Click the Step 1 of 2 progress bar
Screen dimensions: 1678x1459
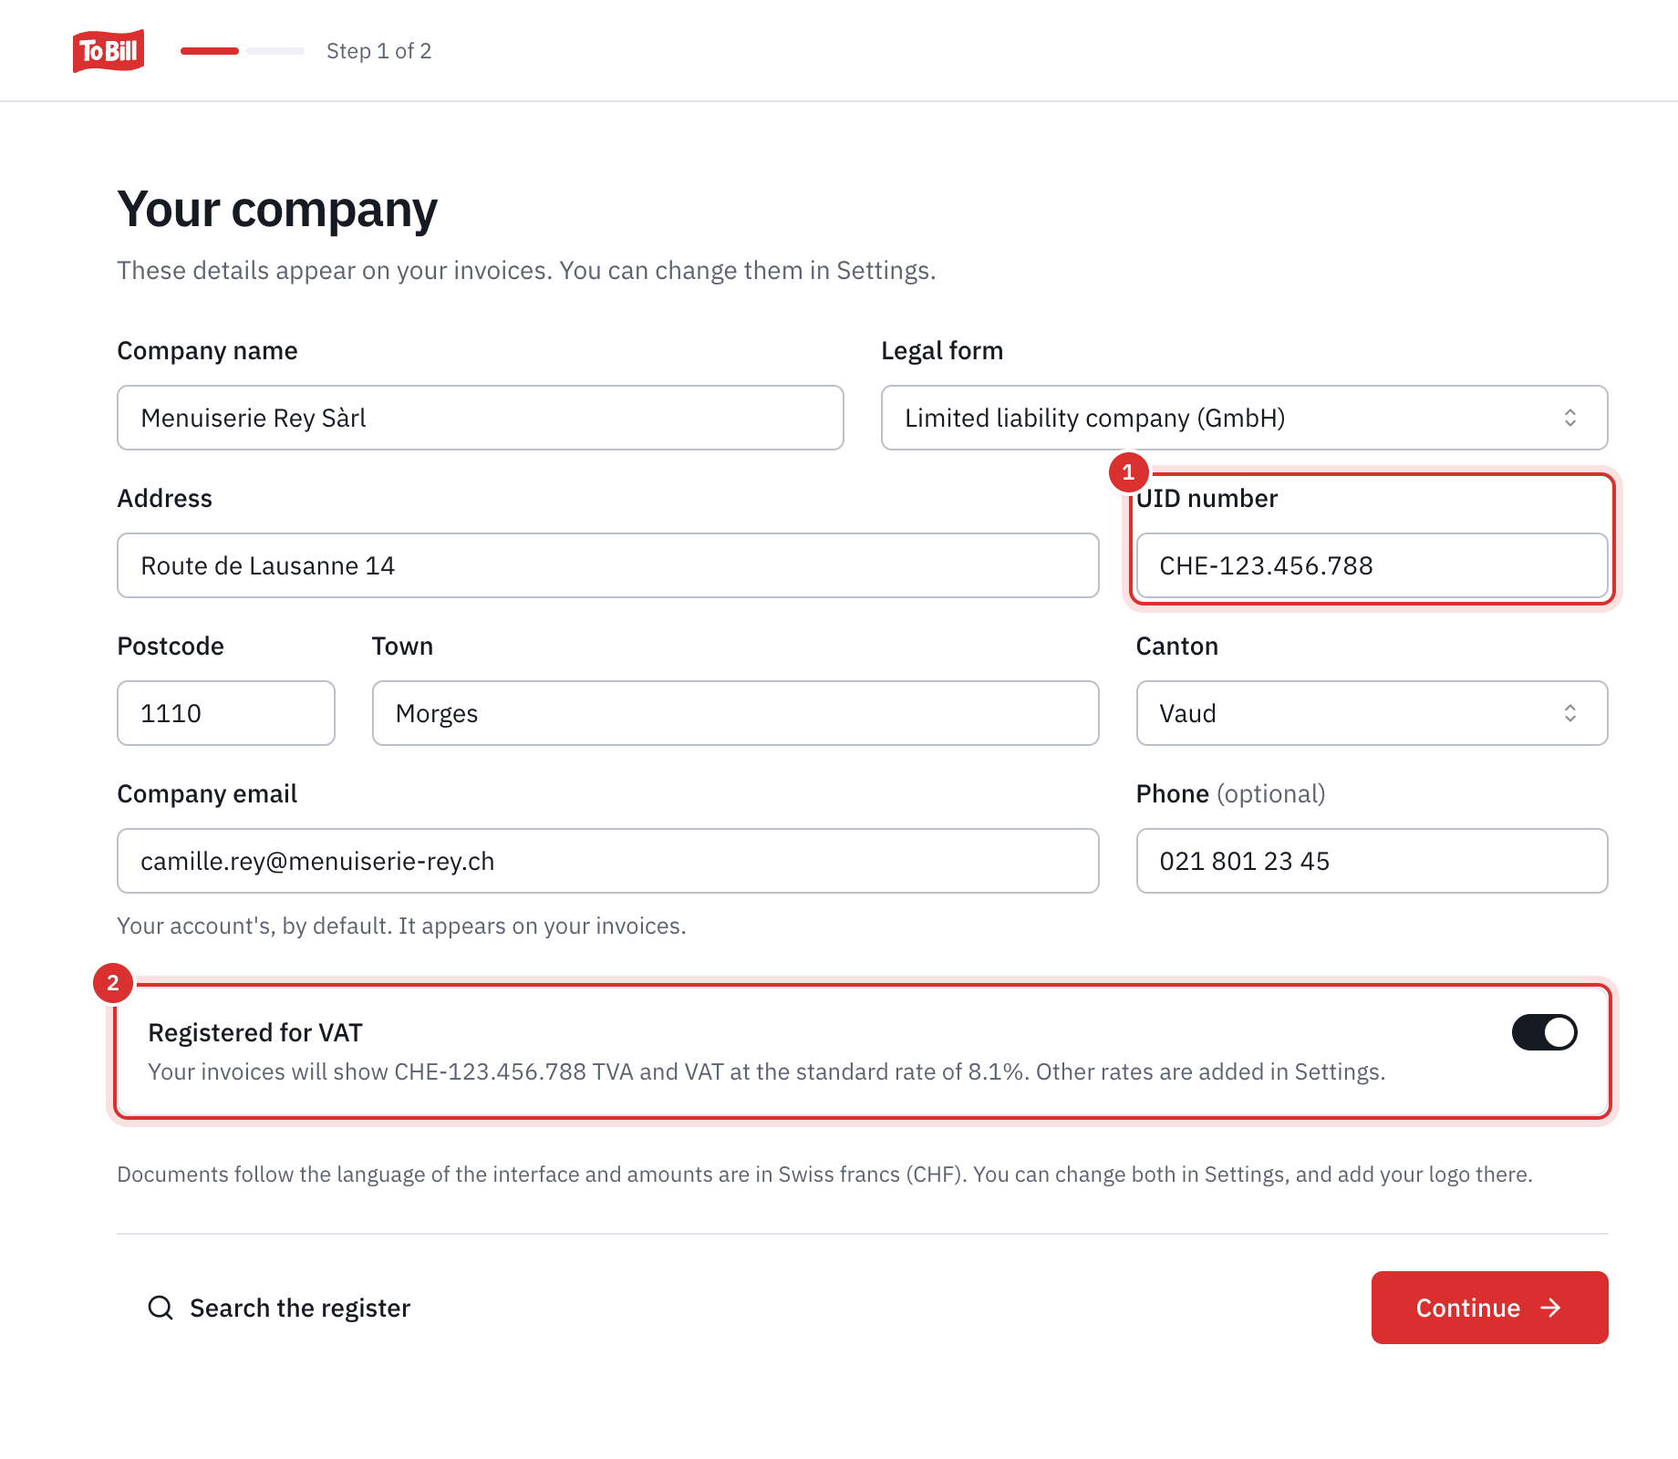pos(243,51)
